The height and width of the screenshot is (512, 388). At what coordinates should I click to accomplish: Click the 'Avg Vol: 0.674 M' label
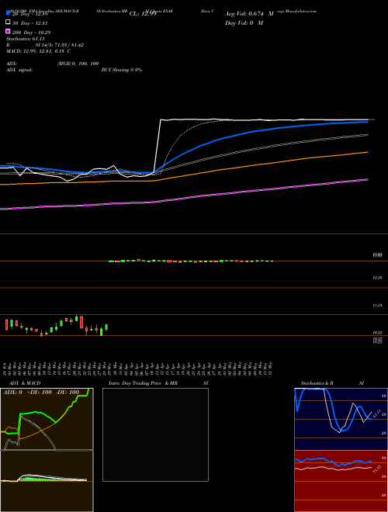(249, 14)
